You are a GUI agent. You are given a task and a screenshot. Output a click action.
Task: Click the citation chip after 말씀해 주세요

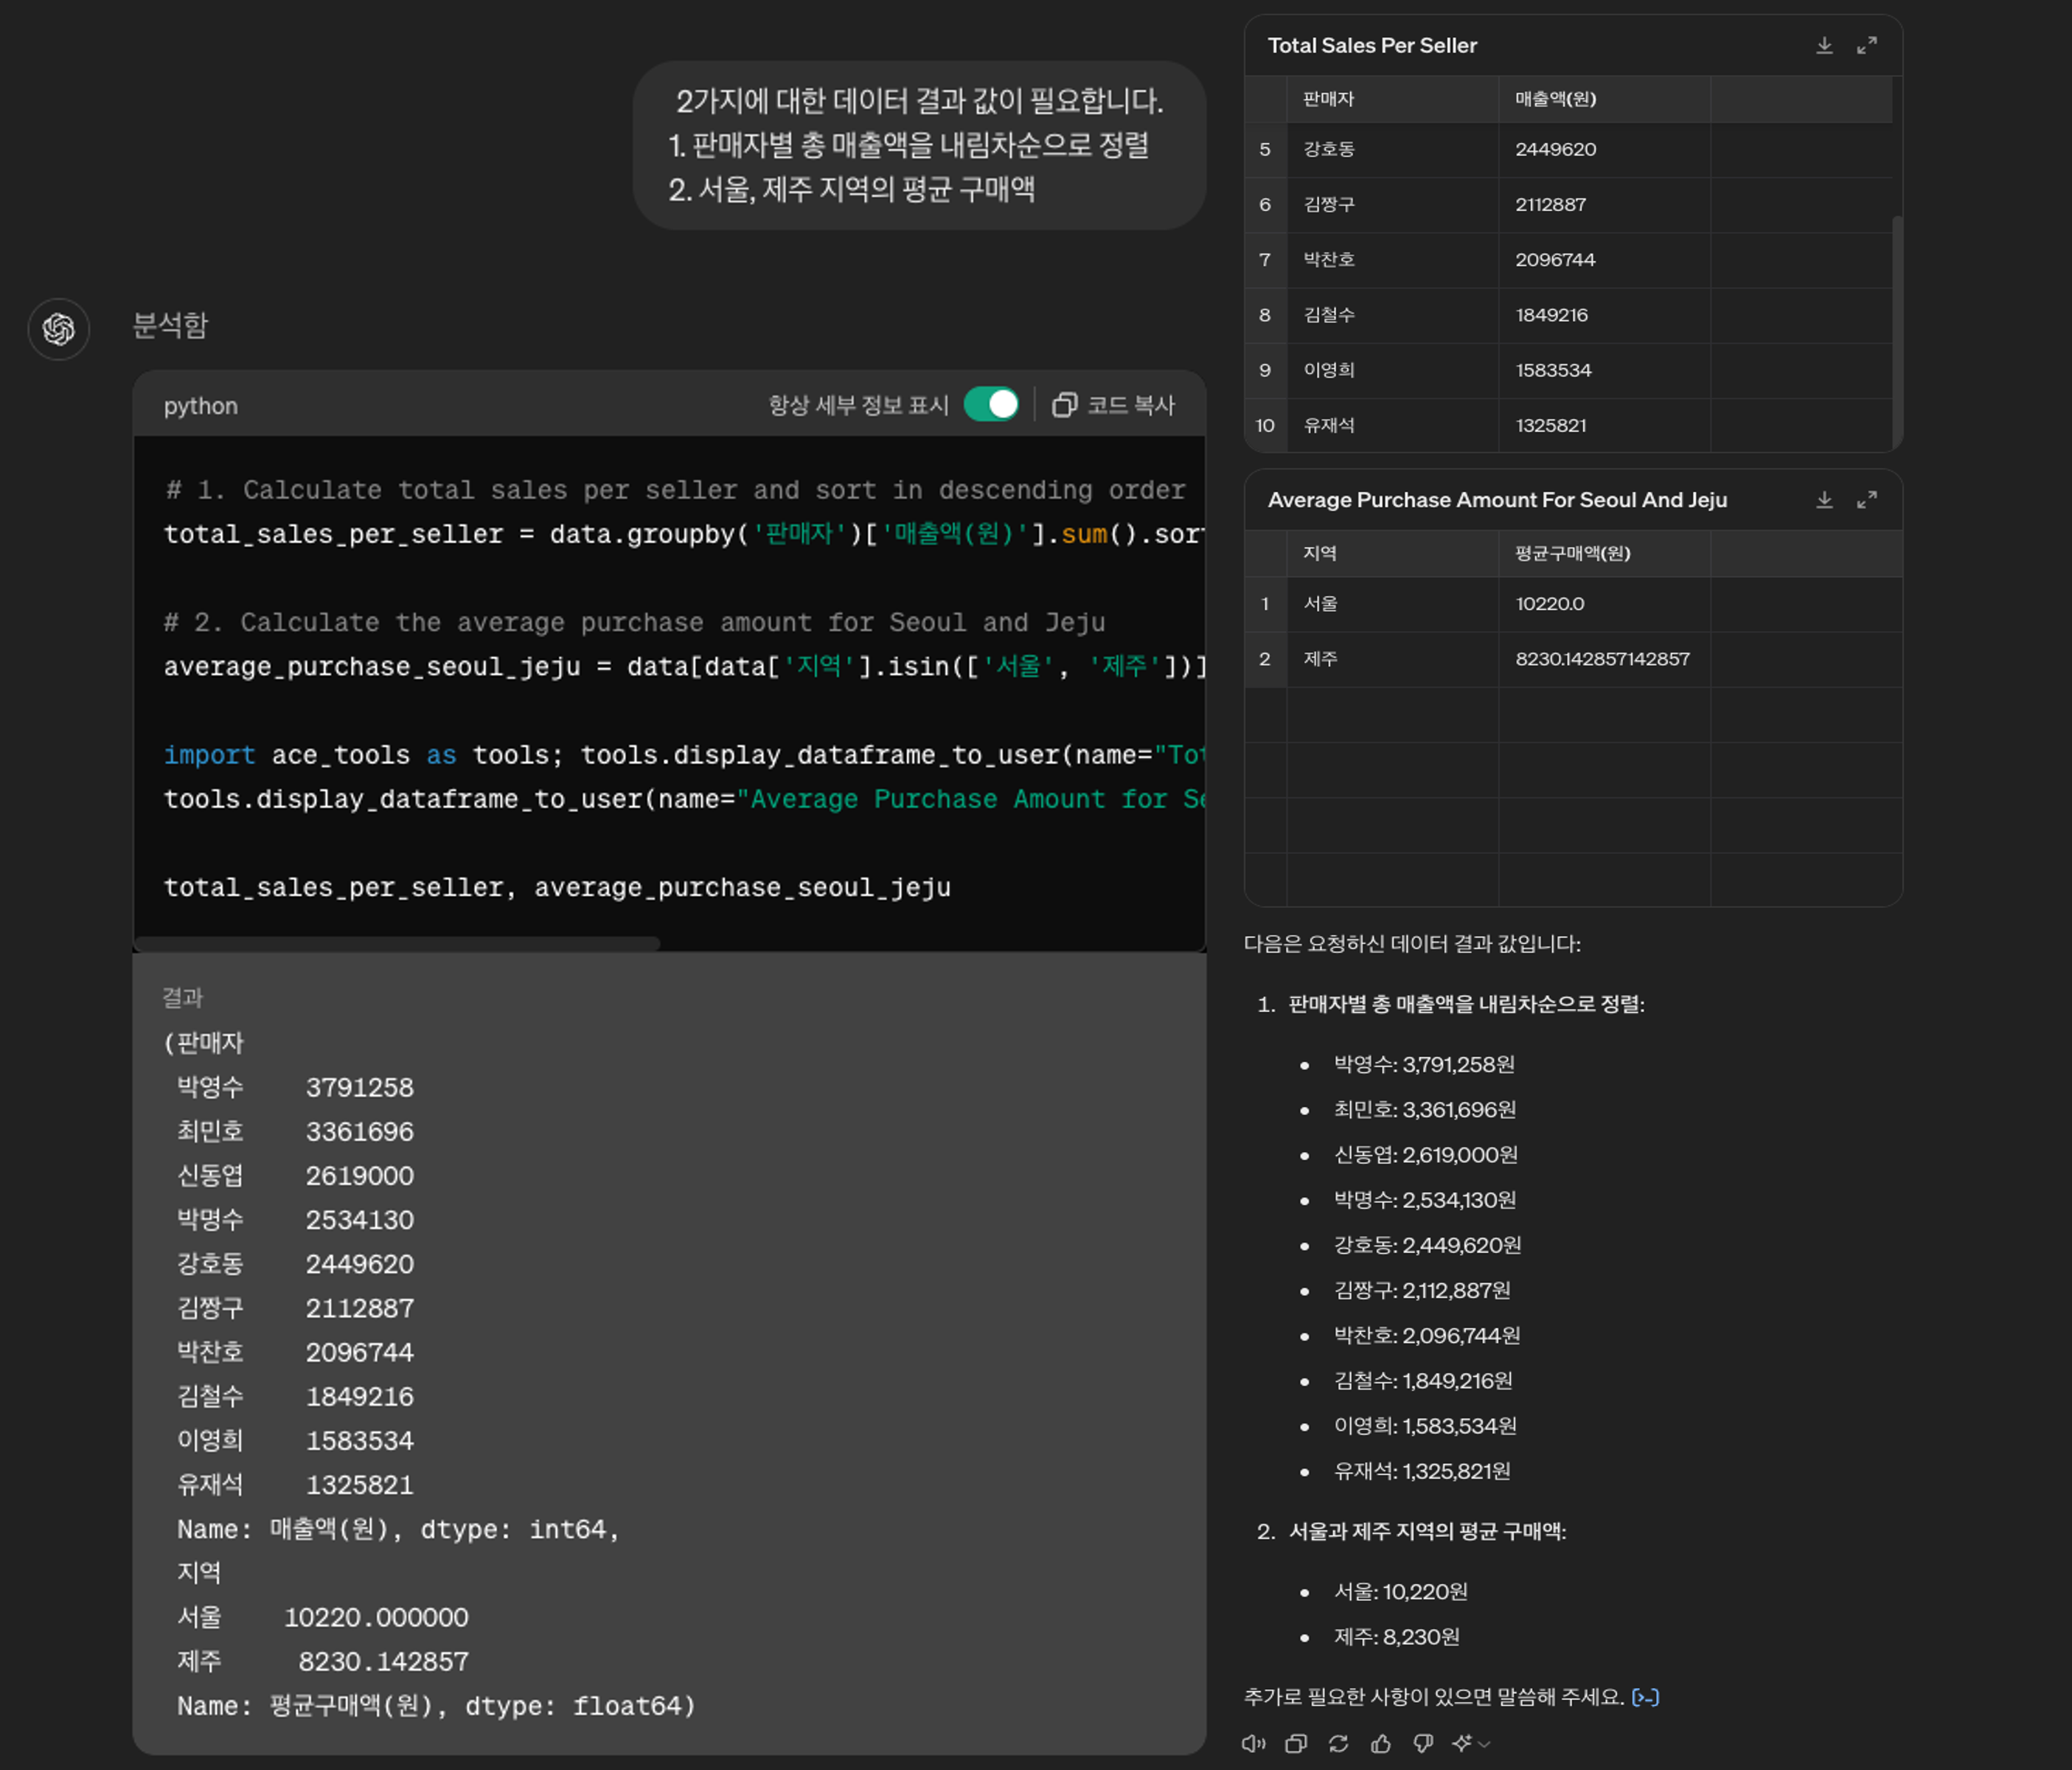pos(1645,1697)
